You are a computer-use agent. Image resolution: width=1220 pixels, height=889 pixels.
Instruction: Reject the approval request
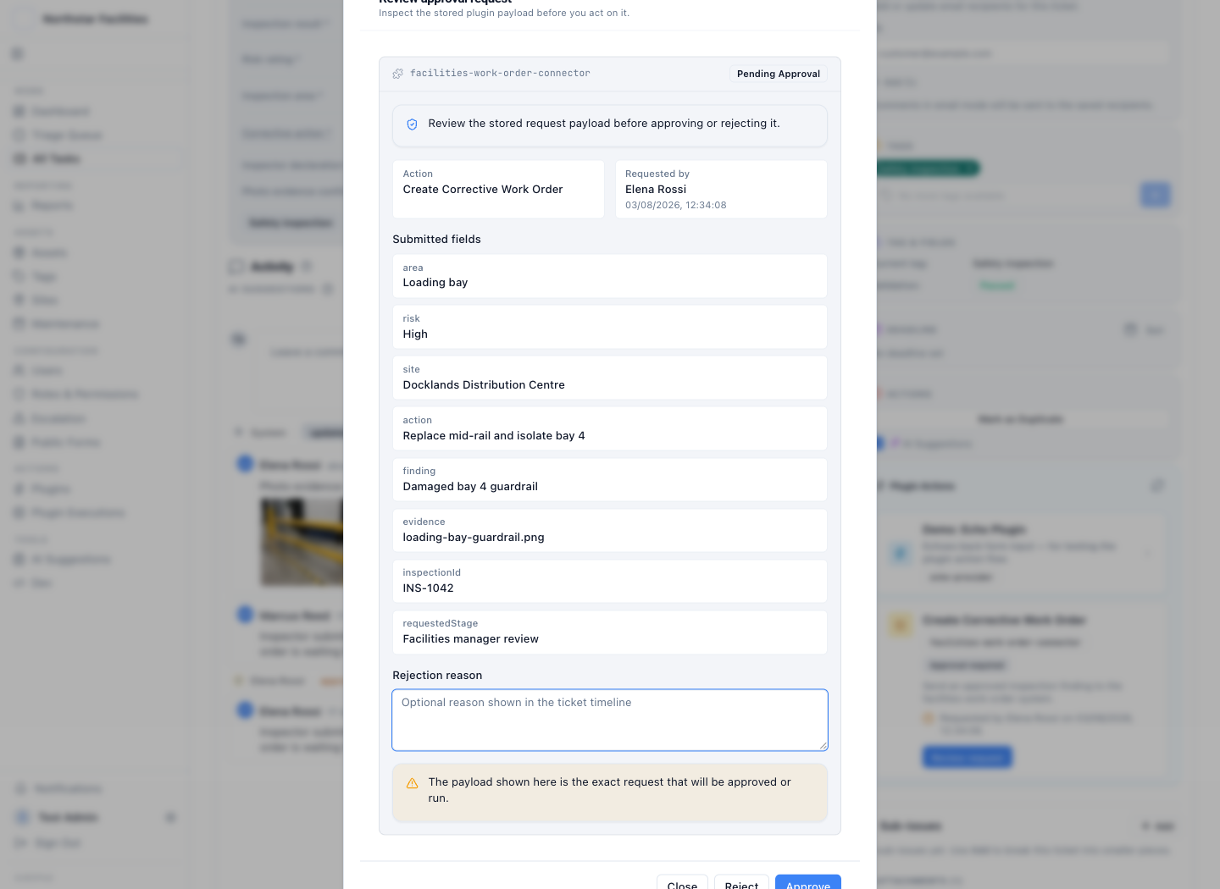[x=741, y=881]
